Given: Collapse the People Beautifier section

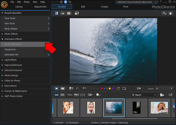Looking at the screenshot, I should coord(25,13).
